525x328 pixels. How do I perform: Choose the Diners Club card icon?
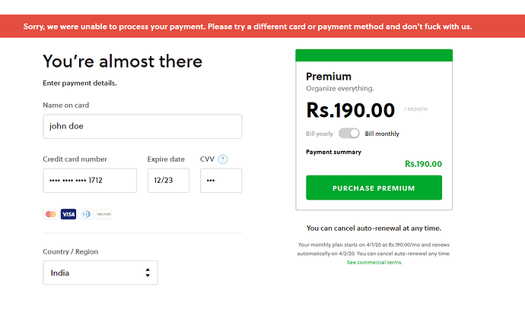click(x=86, y=214)
